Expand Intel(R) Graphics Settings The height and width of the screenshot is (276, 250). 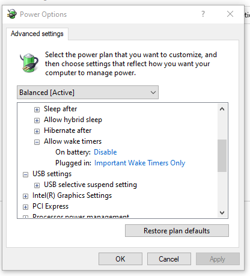coord(25,196)
